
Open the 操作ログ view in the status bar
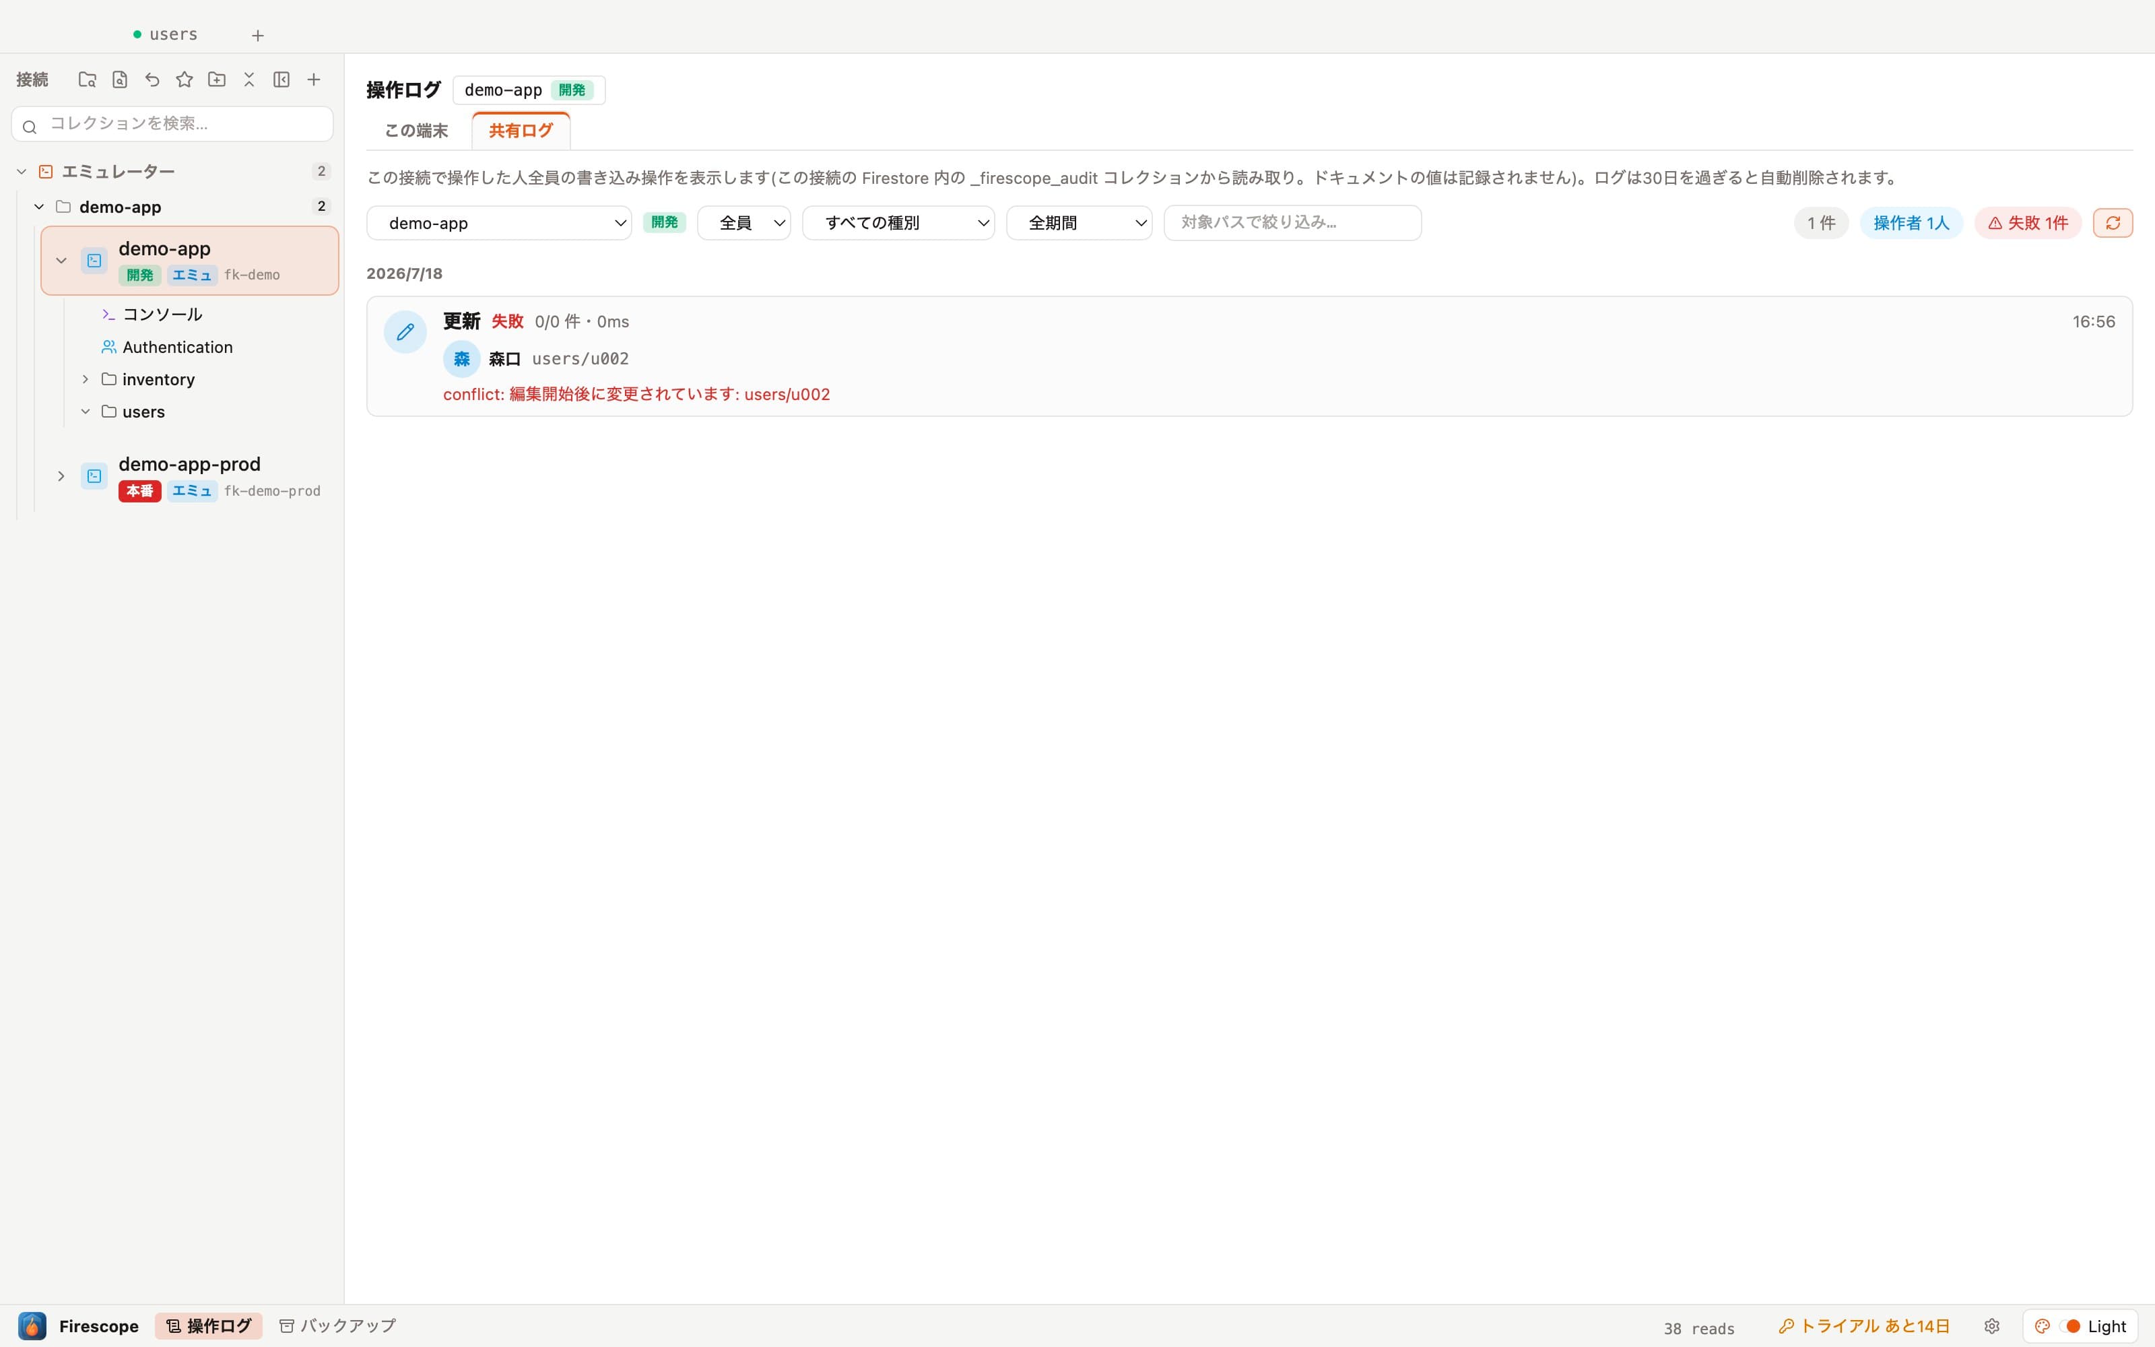pos(208,1325)
